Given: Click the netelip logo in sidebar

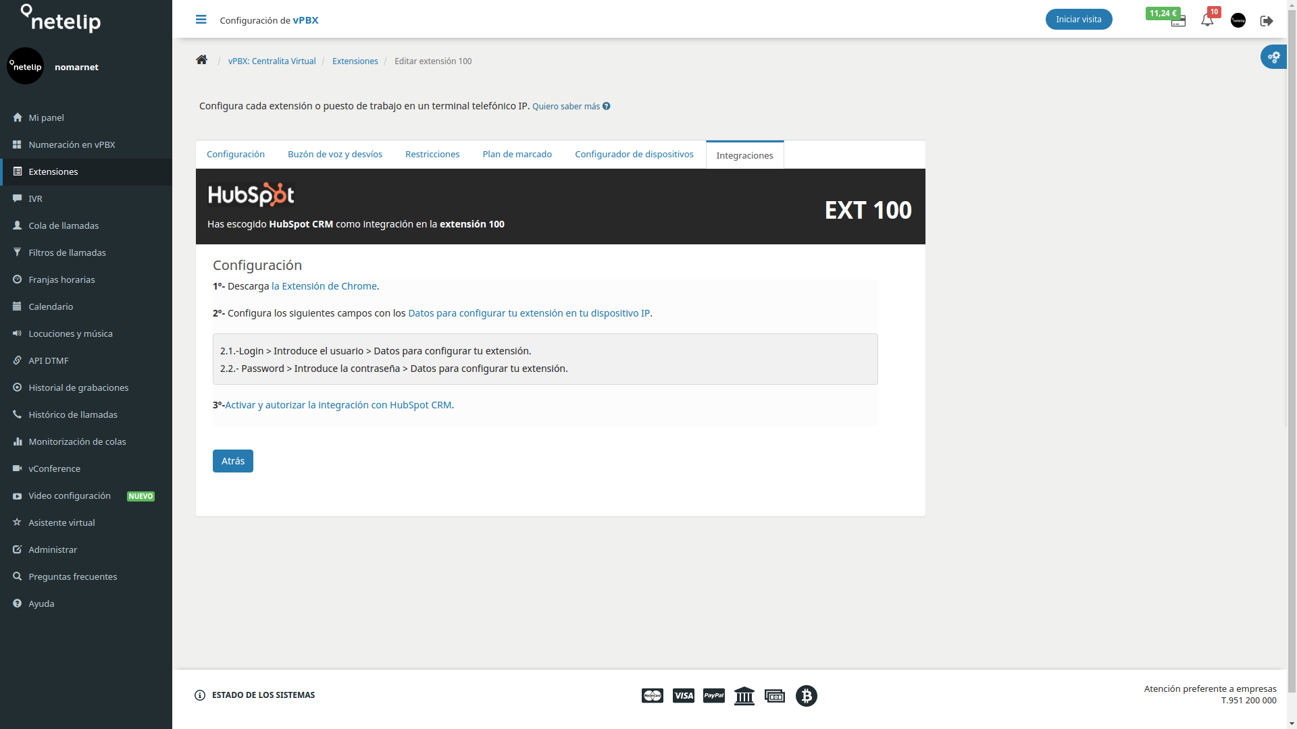Looking at the screenshot, I should point(61,18).
